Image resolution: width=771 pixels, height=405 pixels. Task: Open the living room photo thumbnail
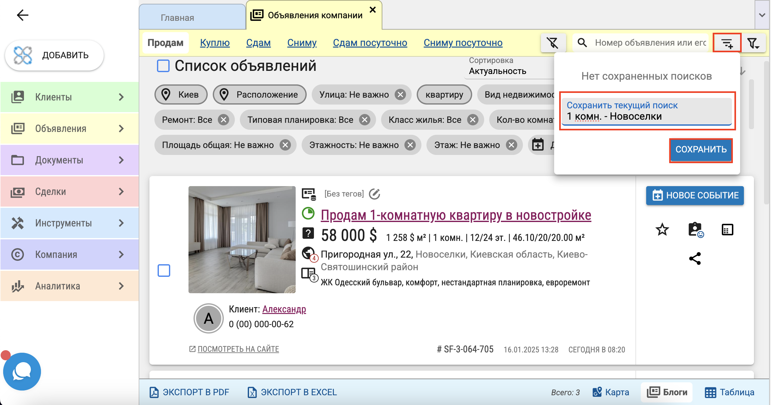pyautogui.click(x=242, y=240)
